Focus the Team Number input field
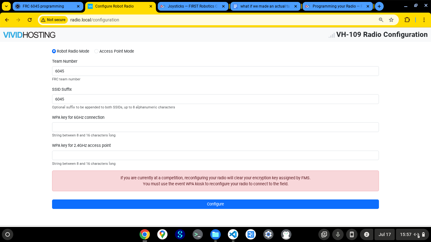The width and height of the screenshot is (431, 242). click(x=215, y=71)
